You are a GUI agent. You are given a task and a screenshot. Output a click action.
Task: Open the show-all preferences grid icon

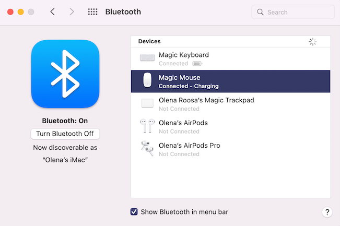click(92, 12)
